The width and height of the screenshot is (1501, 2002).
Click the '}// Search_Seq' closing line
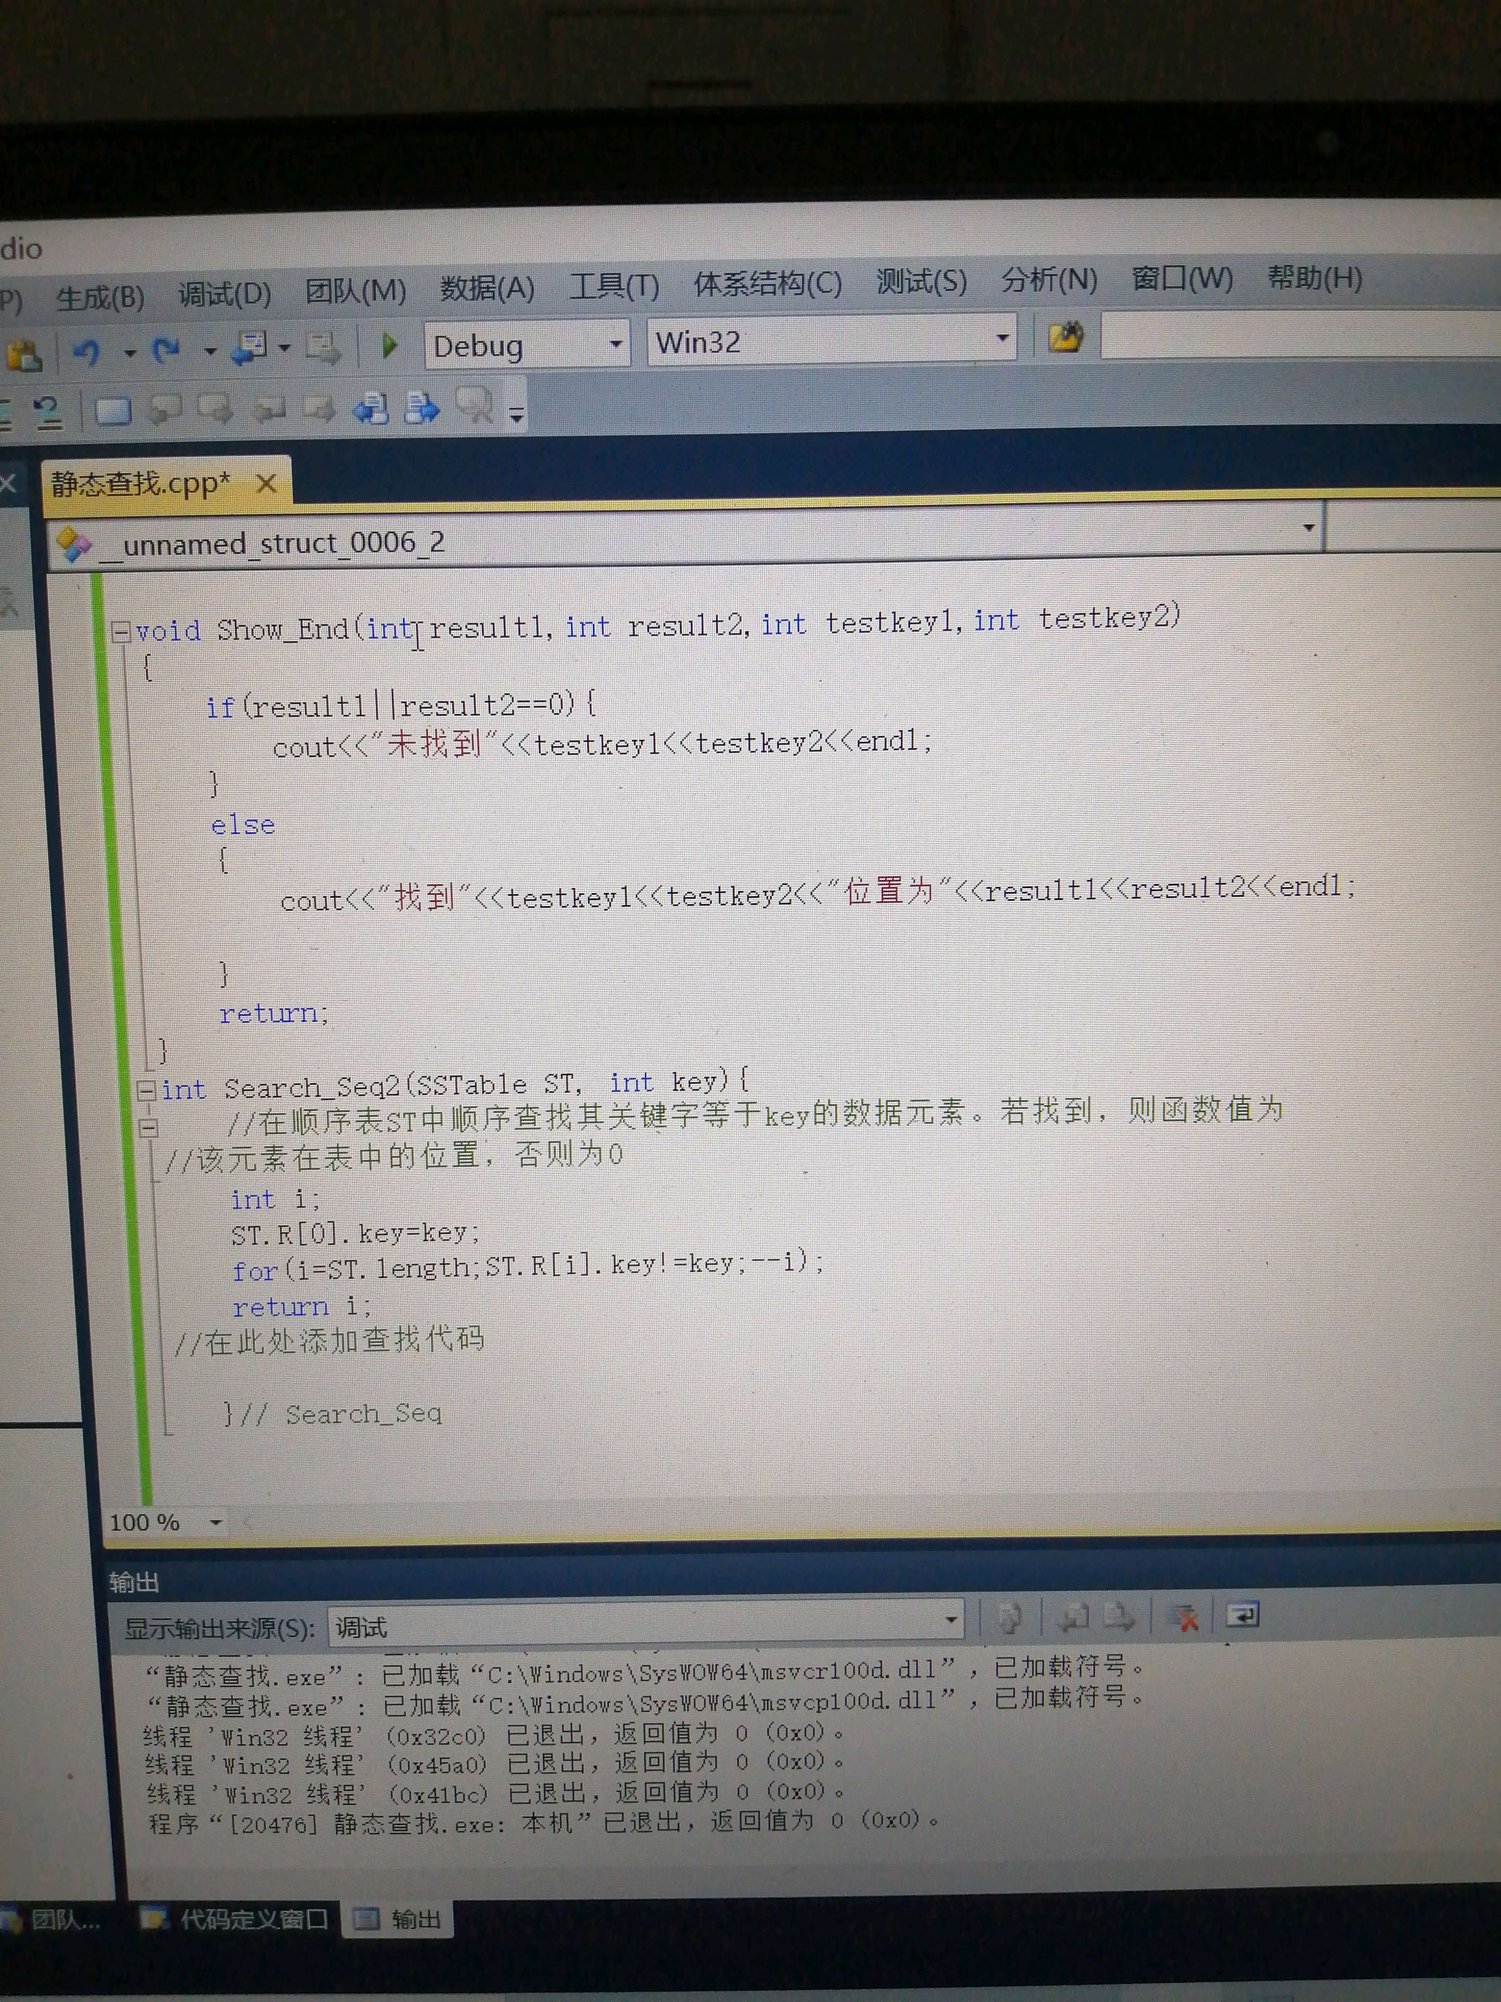pyautogui.click(x=333, y=1413)
